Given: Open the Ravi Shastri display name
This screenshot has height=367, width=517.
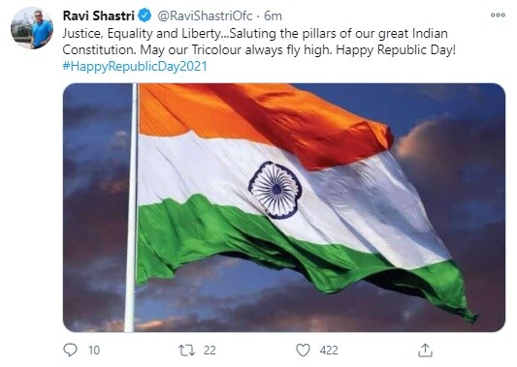Looking at the screenshot, I should point(98,15).
